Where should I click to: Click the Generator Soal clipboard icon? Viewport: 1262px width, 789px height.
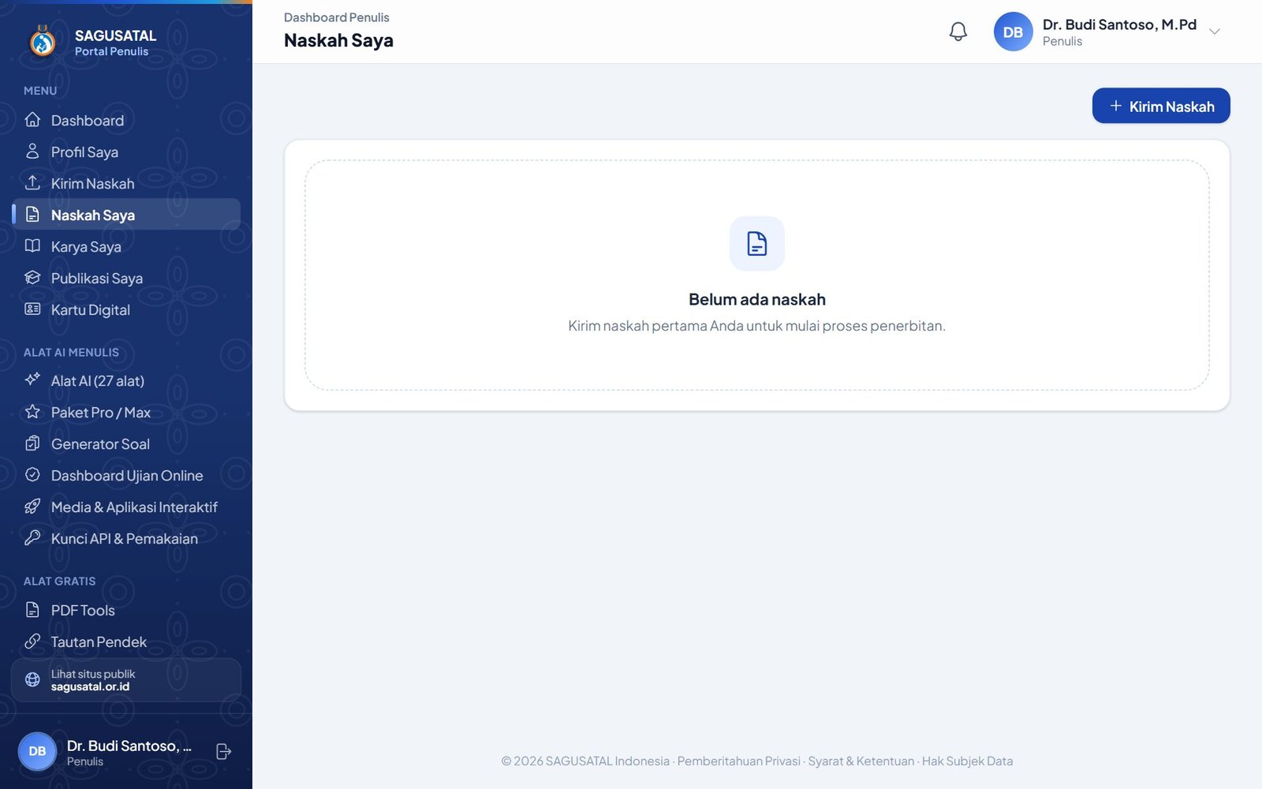[x=32, y=443]
